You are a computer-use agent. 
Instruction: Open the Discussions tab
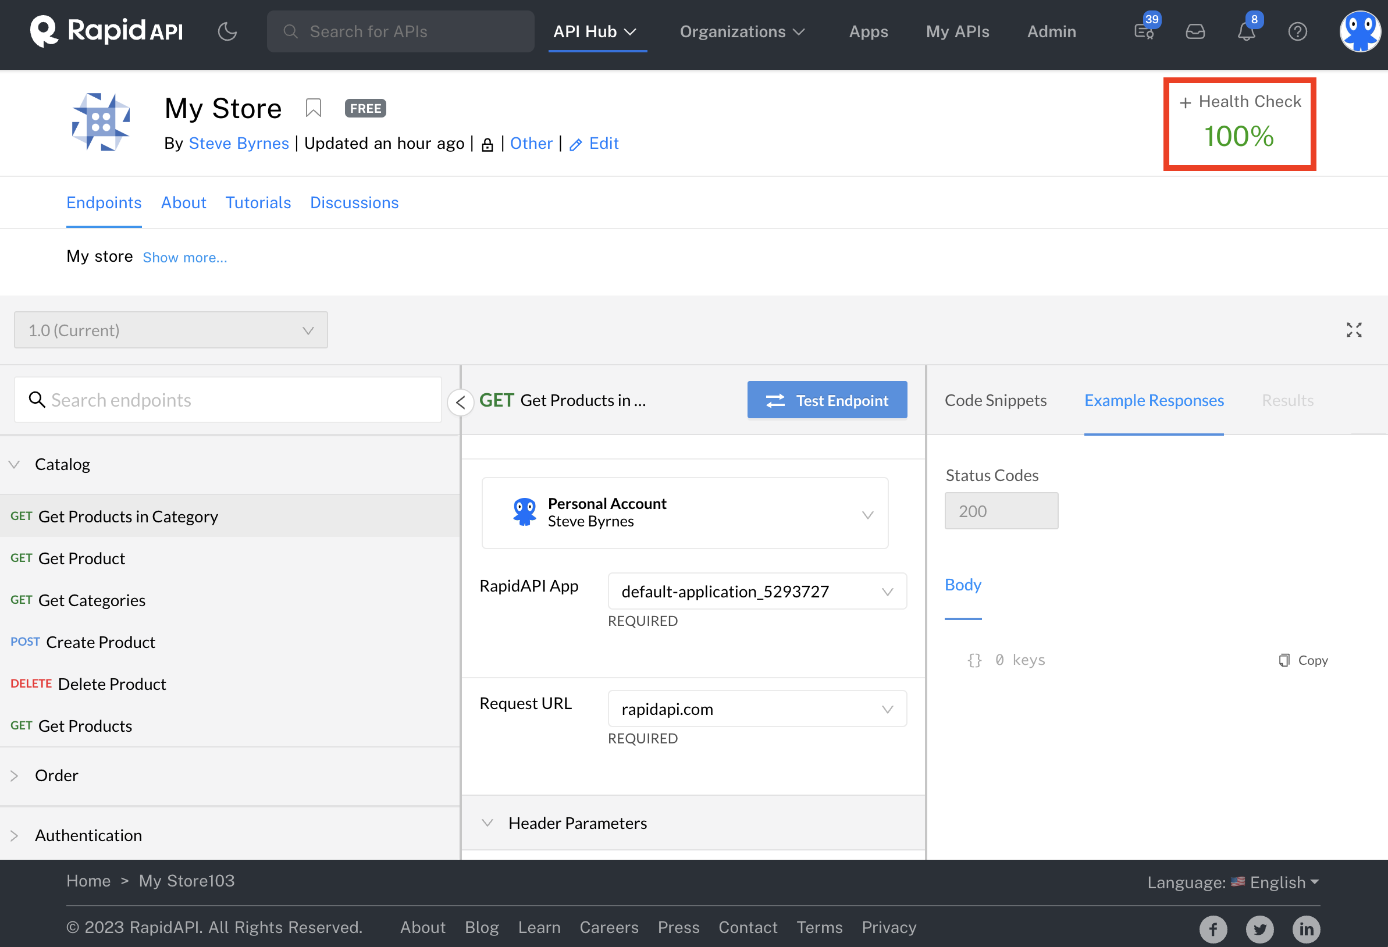pyautogui.click(x=354, y=202)
